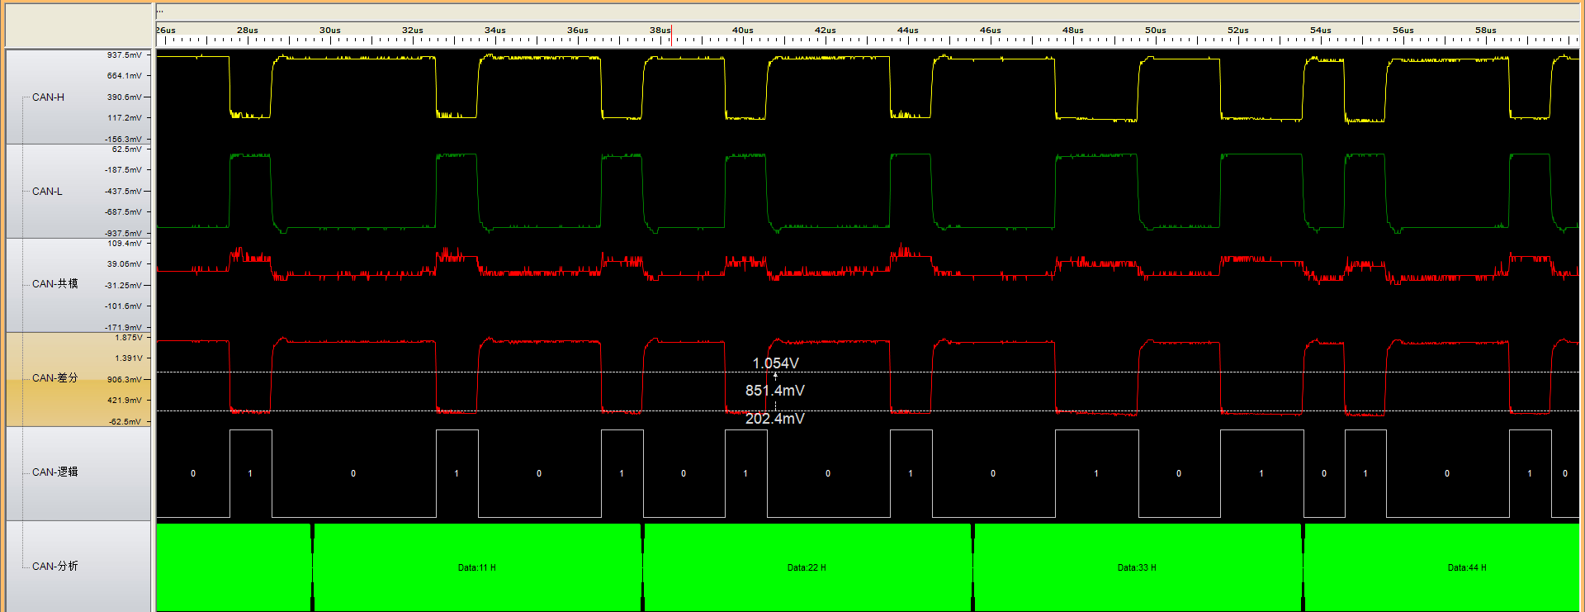Click the -156.3mV scale value for CAN-H
The height and width of the screenshot is (612, 1585).
pyautogui.click(x=124, y=140)
